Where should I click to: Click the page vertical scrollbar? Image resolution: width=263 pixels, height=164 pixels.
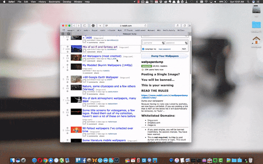click(x=190, y=57)
